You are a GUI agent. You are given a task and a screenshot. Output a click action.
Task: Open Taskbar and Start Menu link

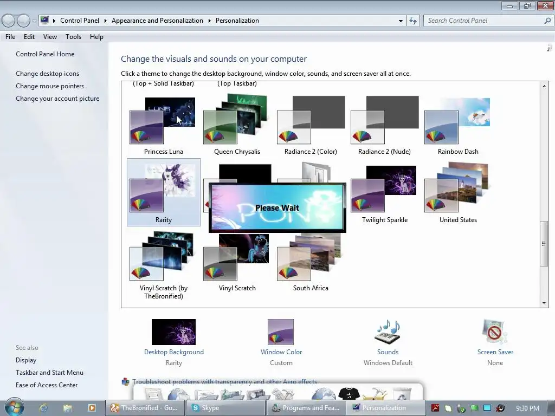(x=49, y=373)
